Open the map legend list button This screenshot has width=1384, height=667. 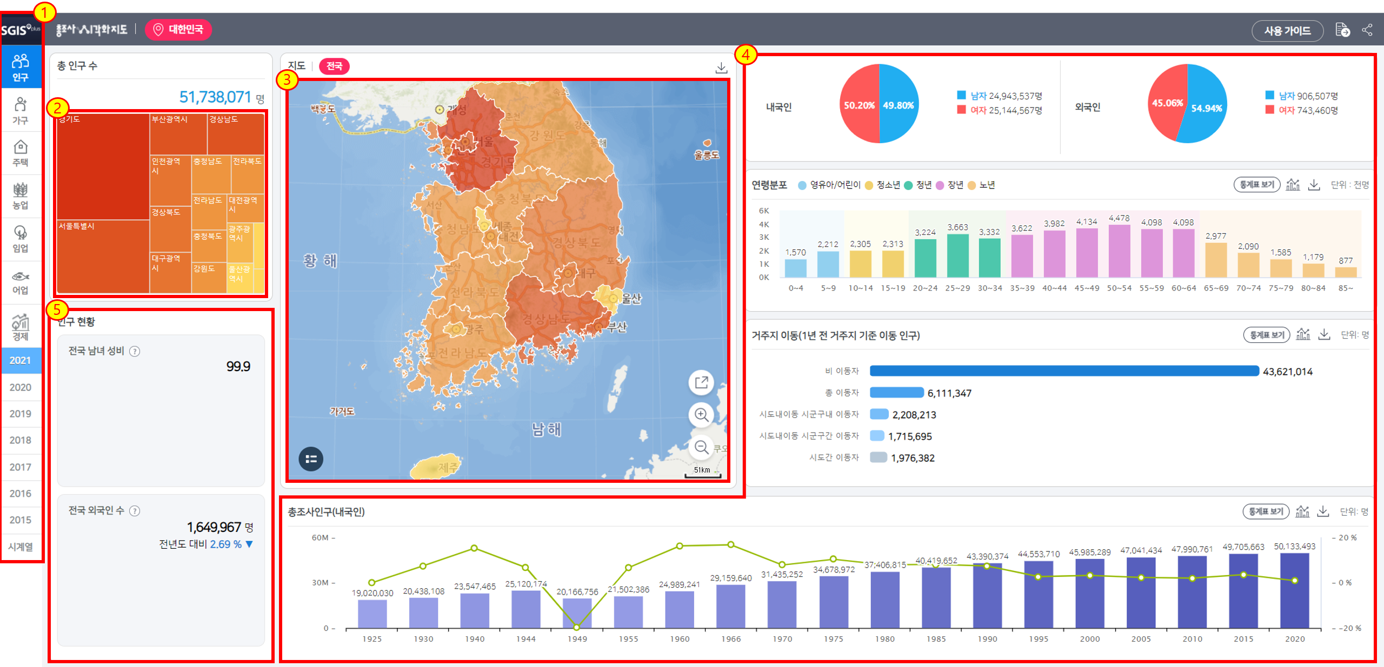(311, 459)
